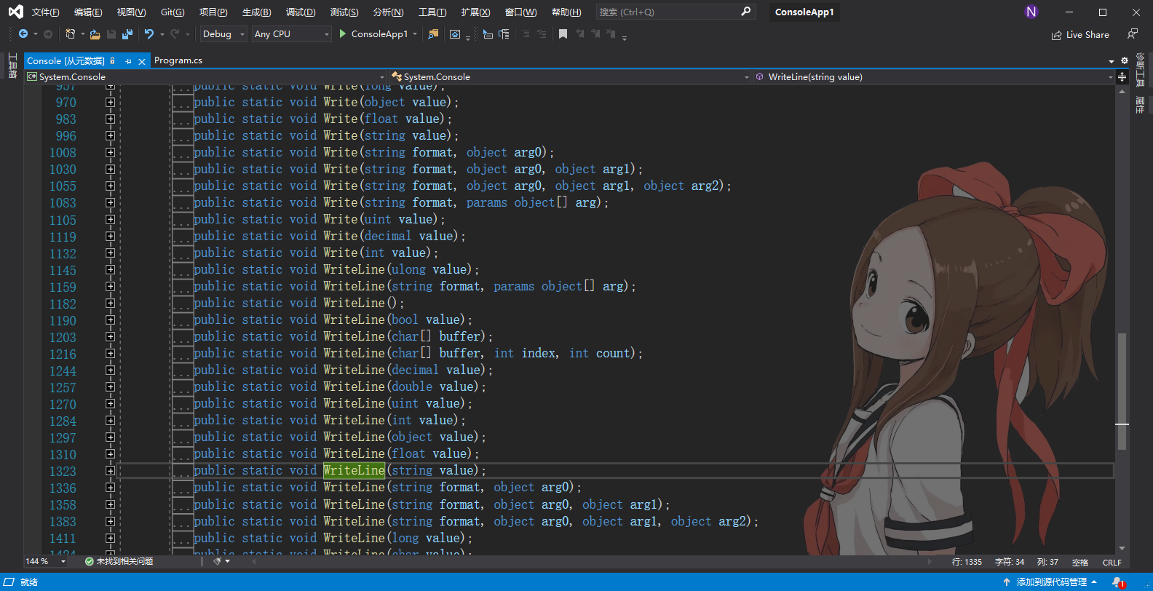Open the feedback icon in title bar
1153x591 pixels.
pos(1132,34)
